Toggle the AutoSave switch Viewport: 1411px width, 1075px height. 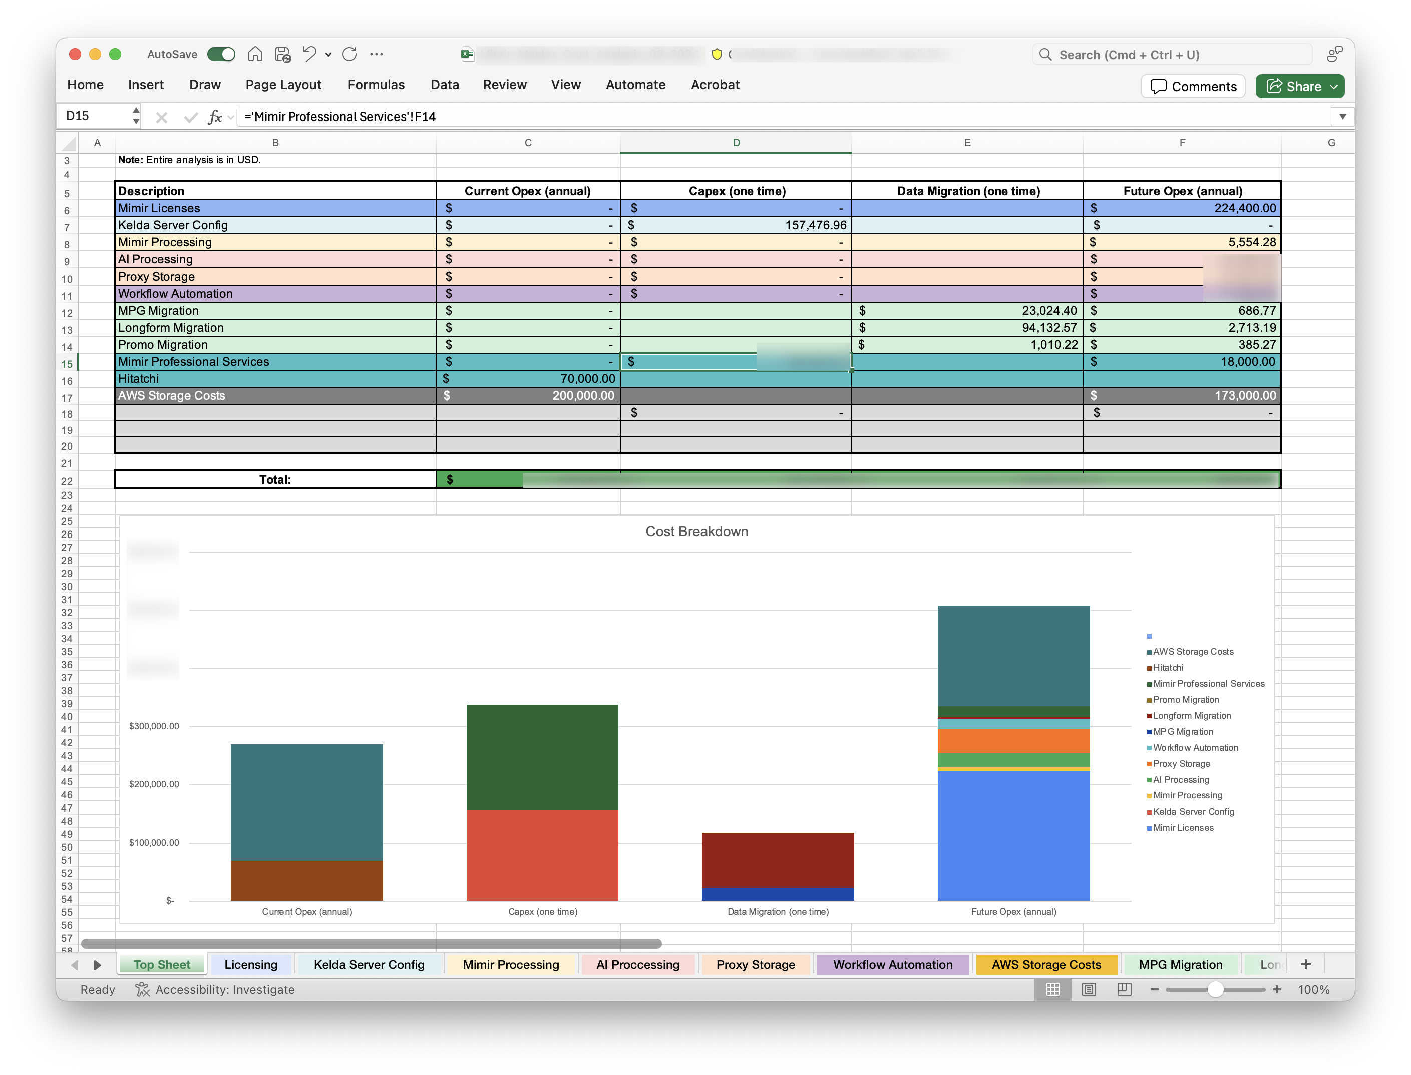[x=221, y=55]
